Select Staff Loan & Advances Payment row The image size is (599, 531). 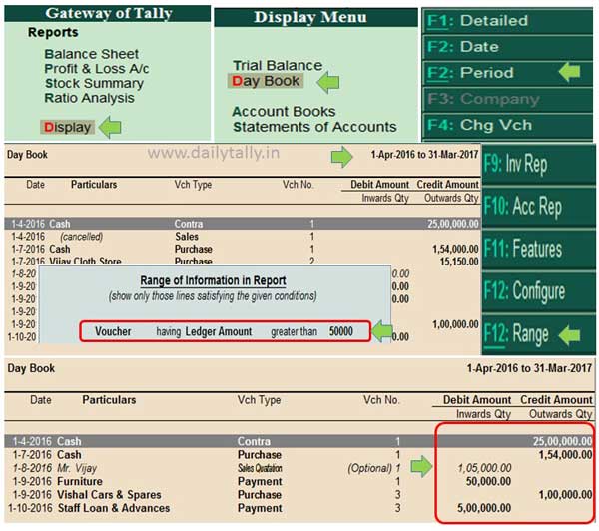click(299, 508)
